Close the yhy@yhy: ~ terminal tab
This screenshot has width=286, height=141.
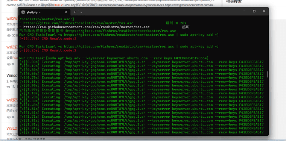click(x=66, y=12)
